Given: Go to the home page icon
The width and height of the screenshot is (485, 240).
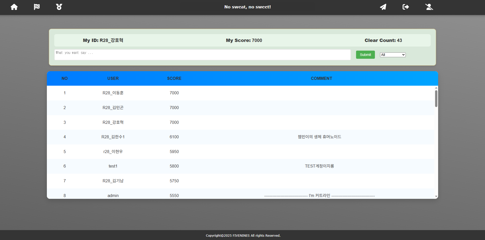Looking at the screenshot, I should [14, 7].
